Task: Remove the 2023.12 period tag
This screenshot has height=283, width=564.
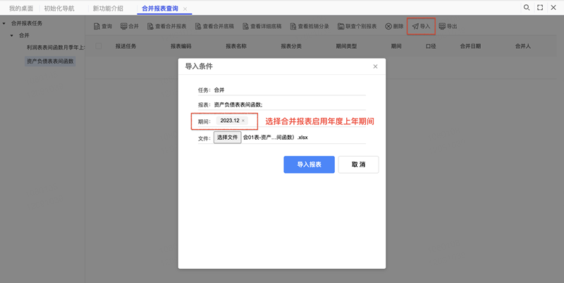Action: tap(243, 121)
